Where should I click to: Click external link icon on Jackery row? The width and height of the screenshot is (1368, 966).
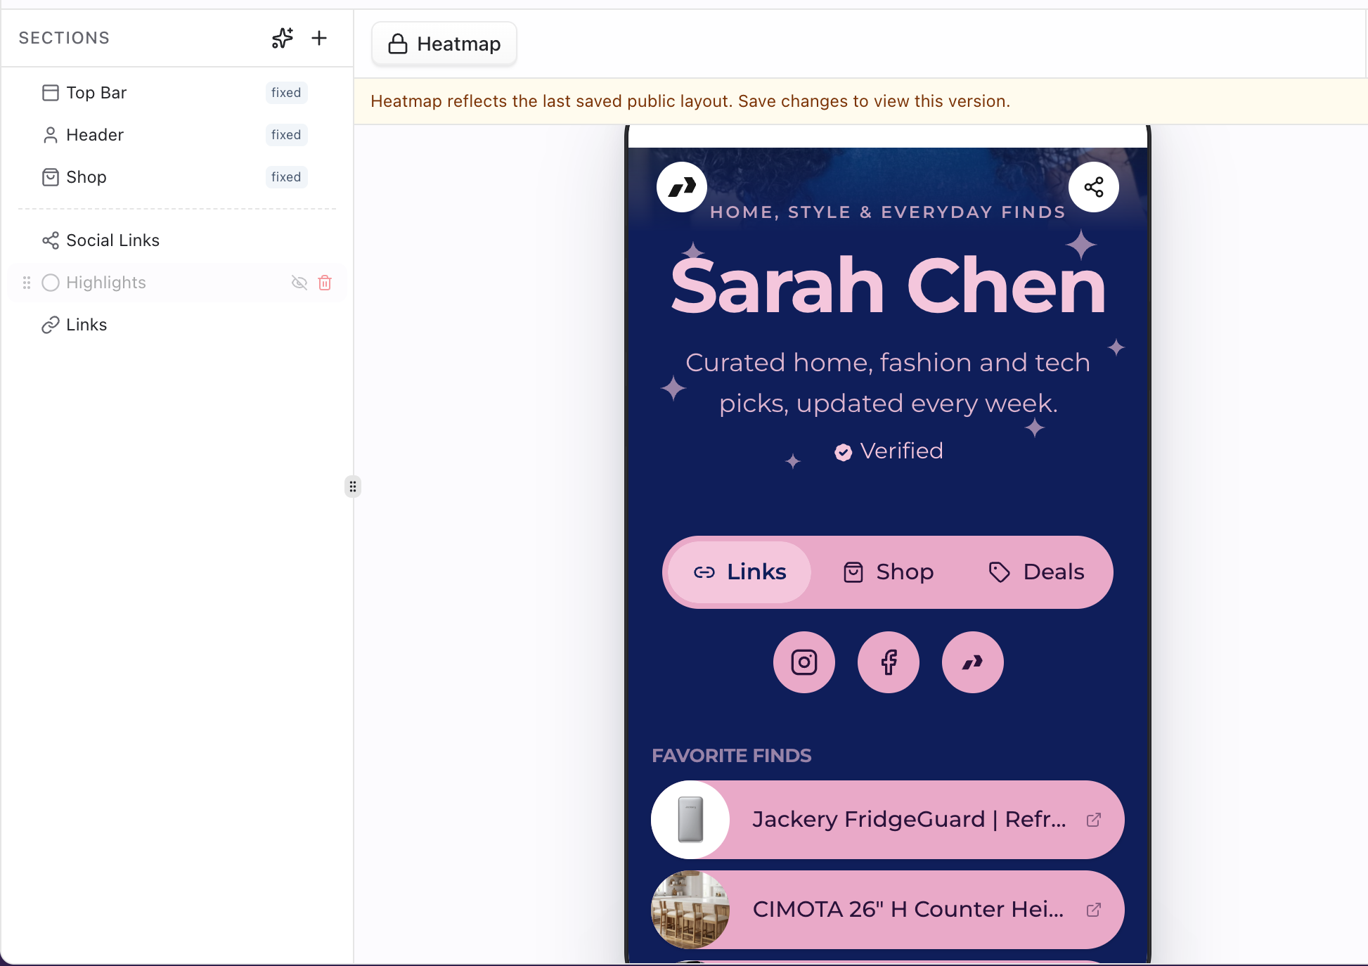[1094, 820]
